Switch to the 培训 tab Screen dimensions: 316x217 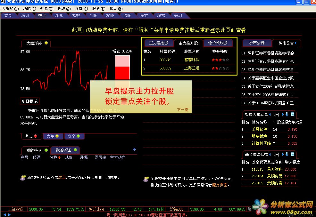(x=25, y=16)
